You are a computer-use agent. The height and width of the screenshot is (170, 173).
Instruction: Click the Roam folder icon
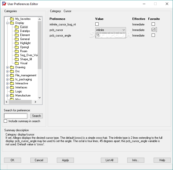17,51
